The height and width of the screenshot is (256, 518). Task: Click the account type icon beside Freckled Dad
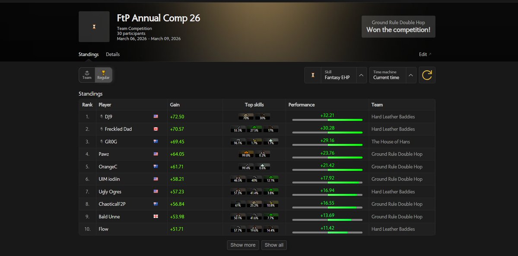point(102,129)
